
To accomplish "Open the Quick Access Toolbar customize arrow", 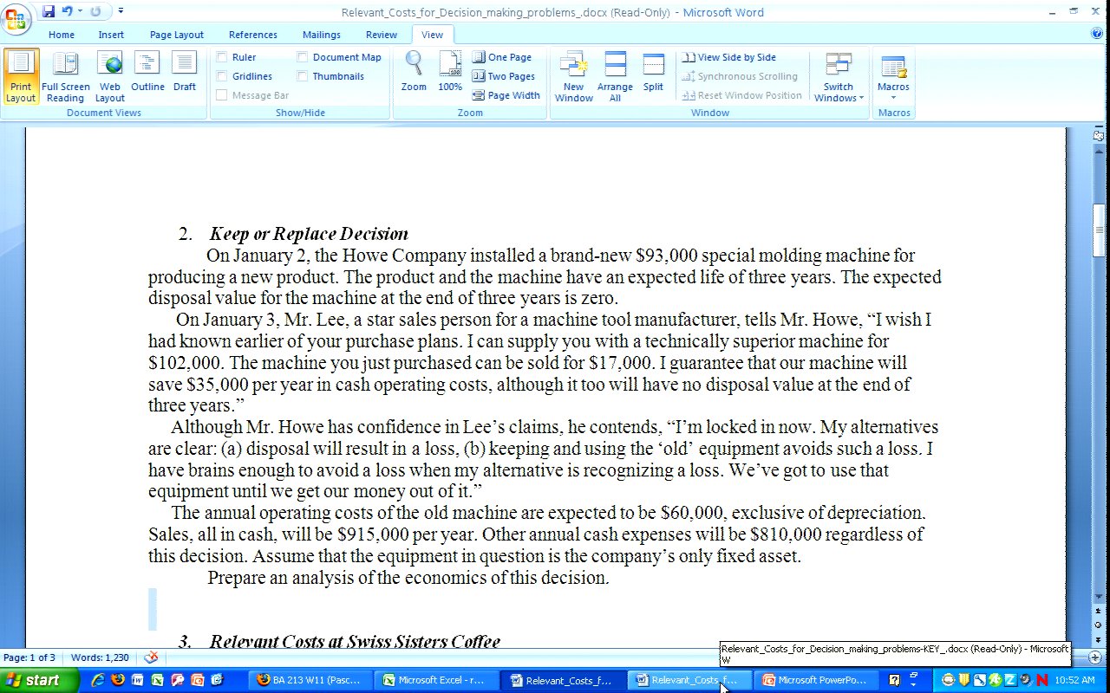I will click(121, 11).
